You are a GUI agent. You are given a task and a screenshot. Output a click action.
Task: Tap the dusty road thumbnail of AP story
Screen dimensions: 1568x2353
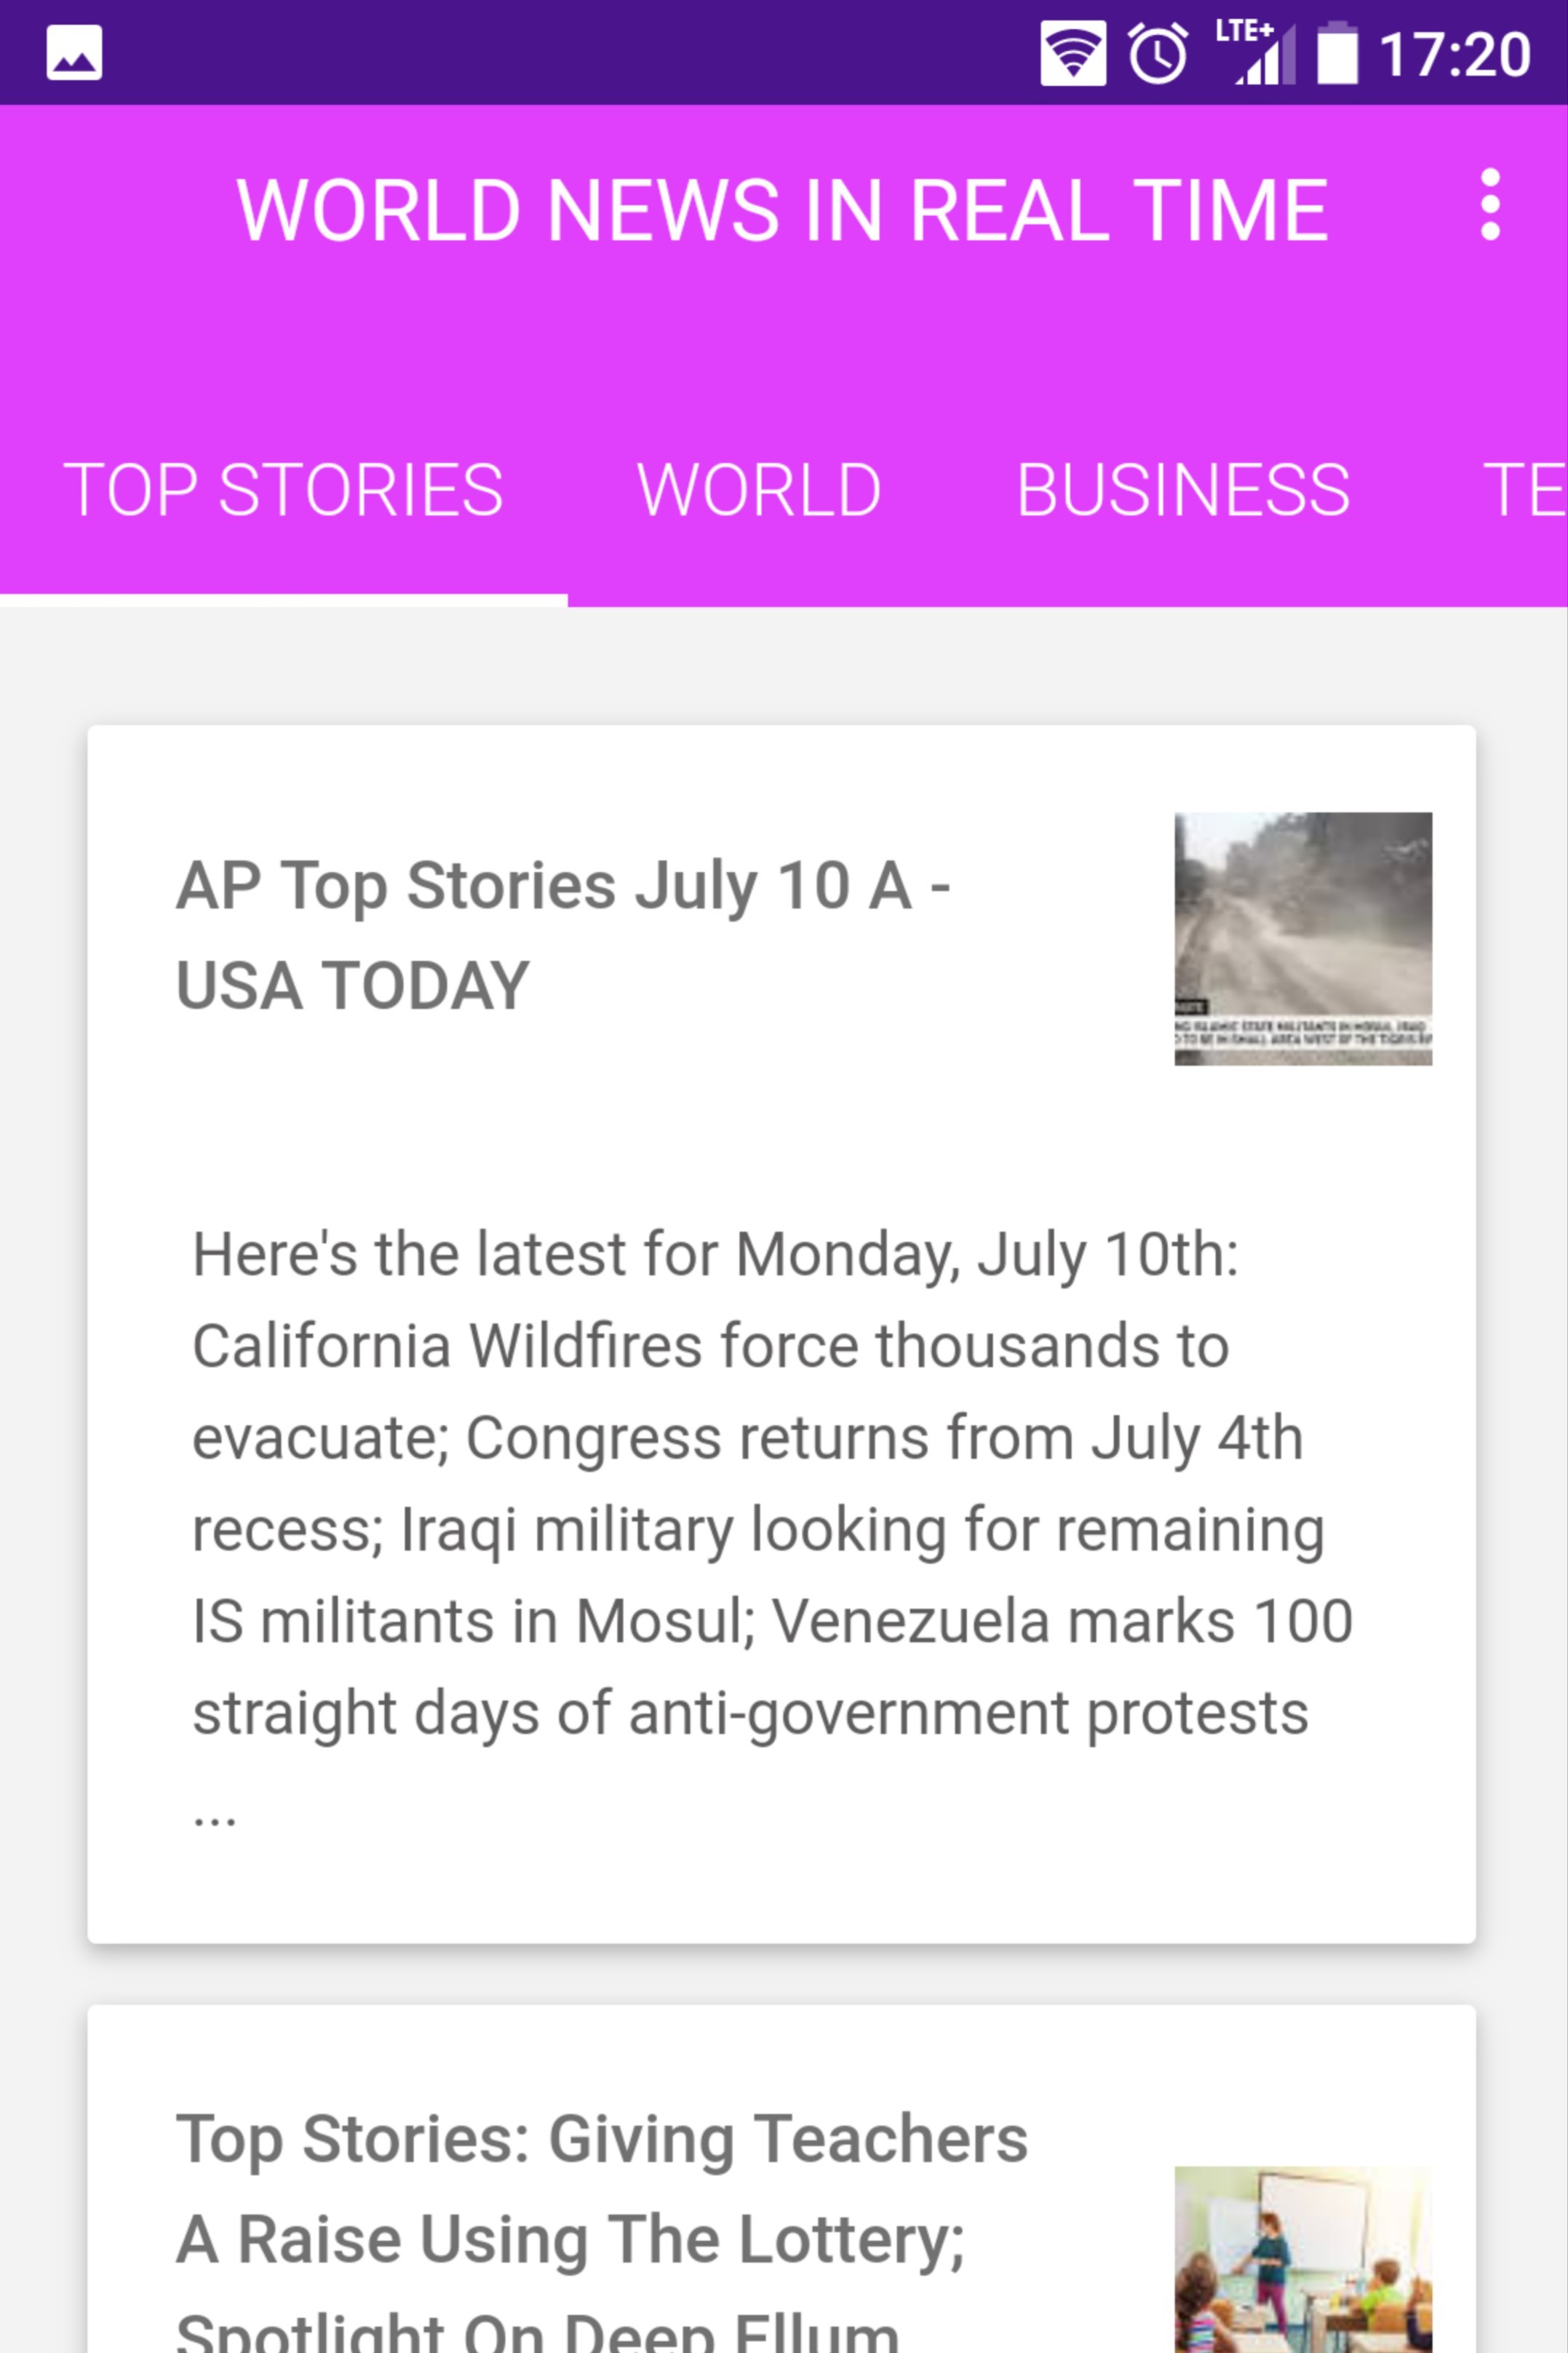pyautogui.click(x=1303, y=938)
